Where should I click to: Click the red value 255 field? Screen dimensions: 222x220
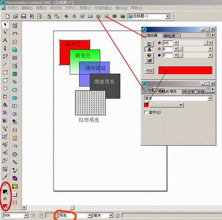(x=167, y=43)
